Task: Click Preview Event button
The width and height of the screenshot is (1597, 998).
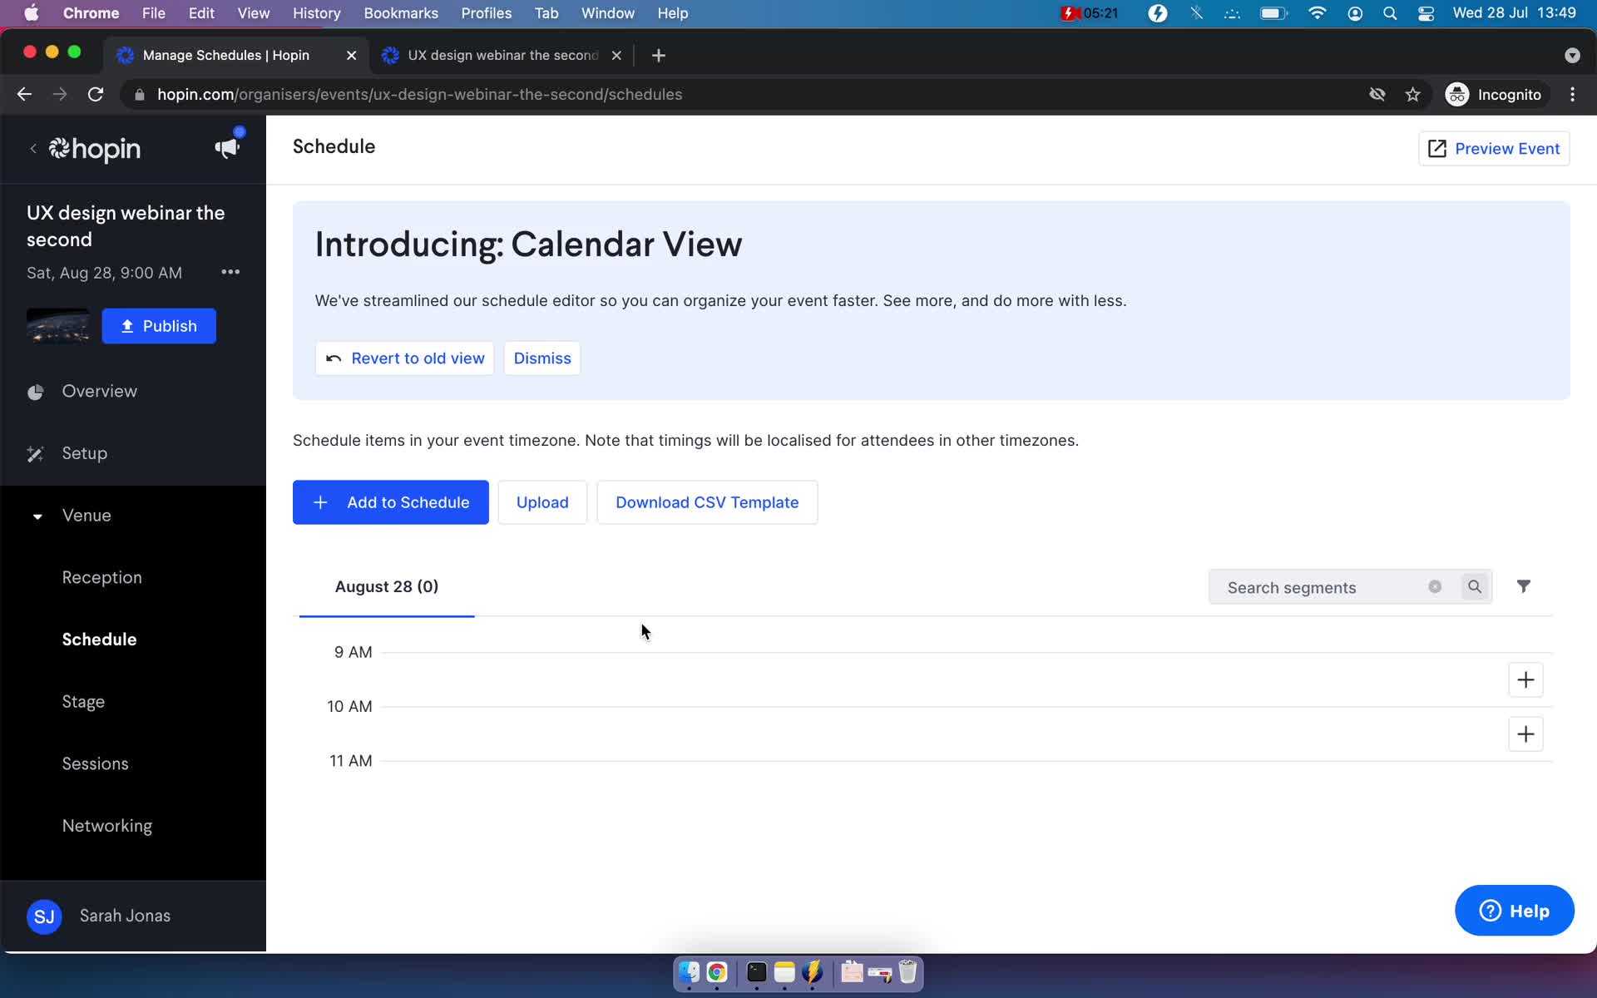Action: [1494, 149]
